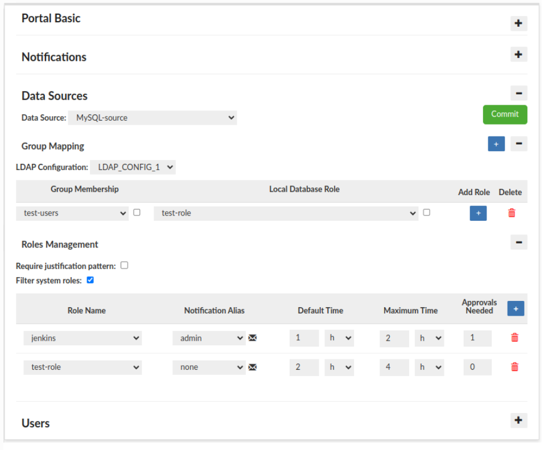Expand the Users section

(x=518, y=420)
